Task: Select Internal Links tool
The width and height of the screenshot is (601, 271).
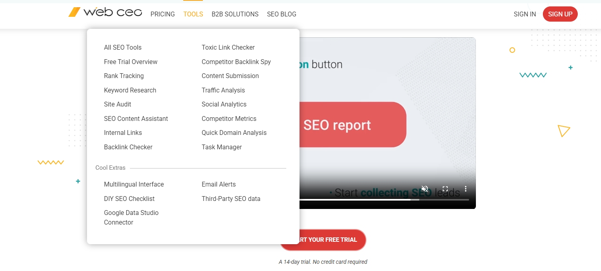Action: (123, 133)
